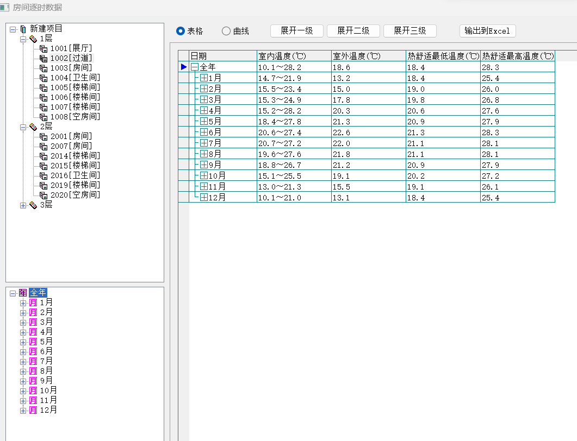Viewport: 577px width, 441px height.
Task: Switch to 曲线 view radio option
Action: [226, 31]
